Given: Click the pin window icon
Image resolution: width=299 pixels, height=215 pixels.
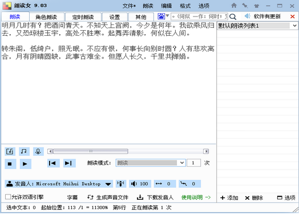Looking at the screenshot, I should 245,6.
